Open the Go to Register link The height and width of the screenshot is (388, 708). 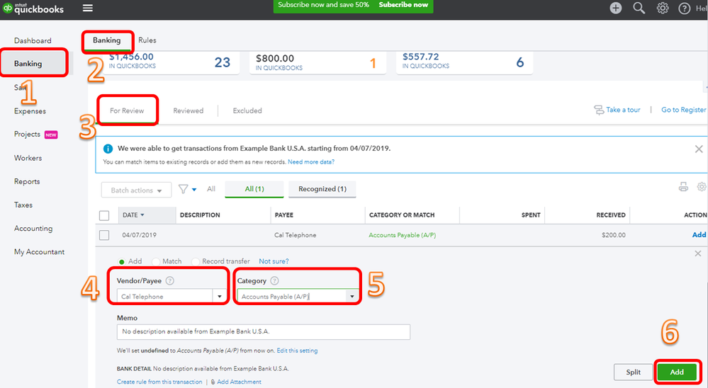(x=684, y=110)
